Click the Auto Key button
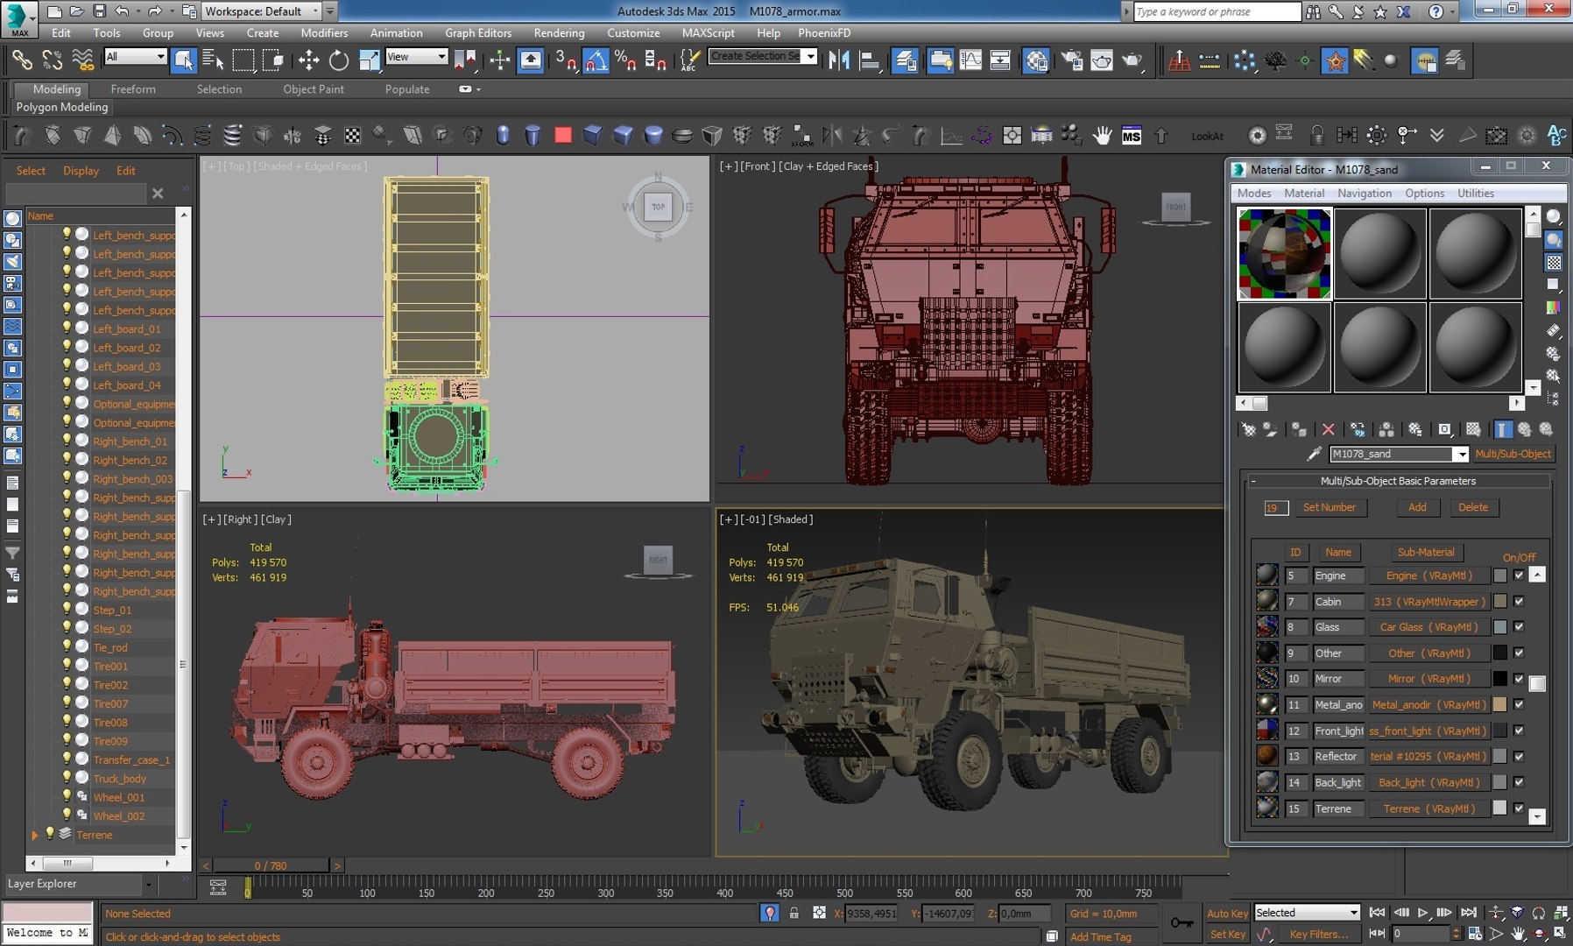 [1227, 913]
